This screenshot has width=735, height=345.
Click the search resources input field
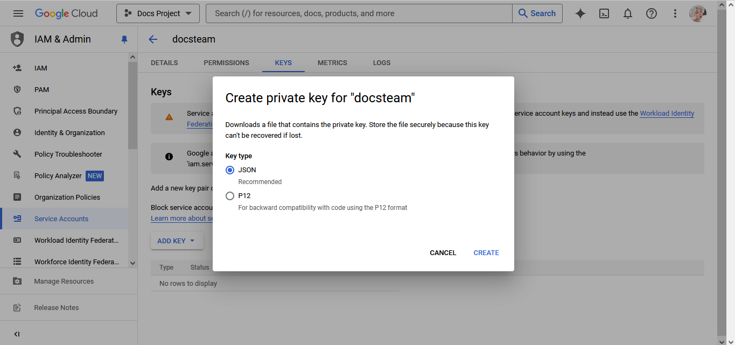pyautogui.click(x=359, y=13)
